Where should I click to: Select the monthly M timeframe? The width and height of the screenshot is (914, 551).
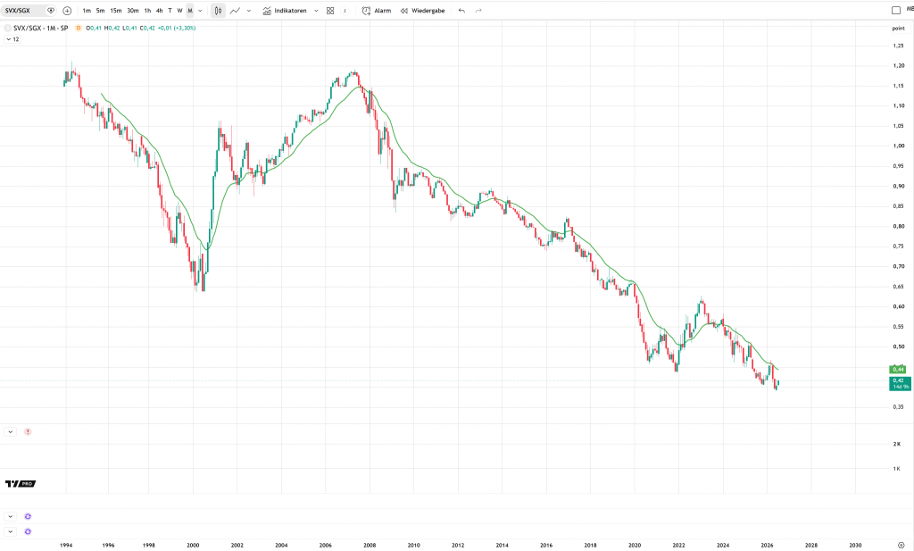coord(190,11)
